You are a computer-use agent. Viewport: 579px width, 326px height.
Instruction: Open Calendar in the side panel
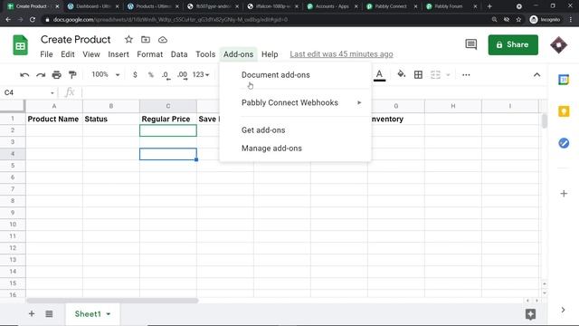tap(564, 80)
